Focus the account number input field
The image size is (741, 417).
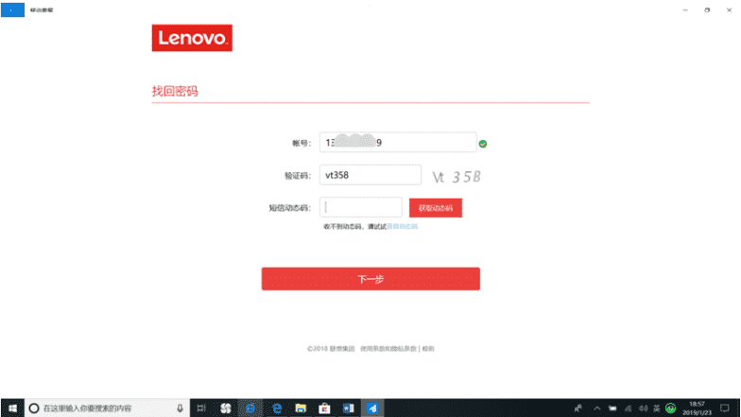pyautogui.click(x=398, y=142)
